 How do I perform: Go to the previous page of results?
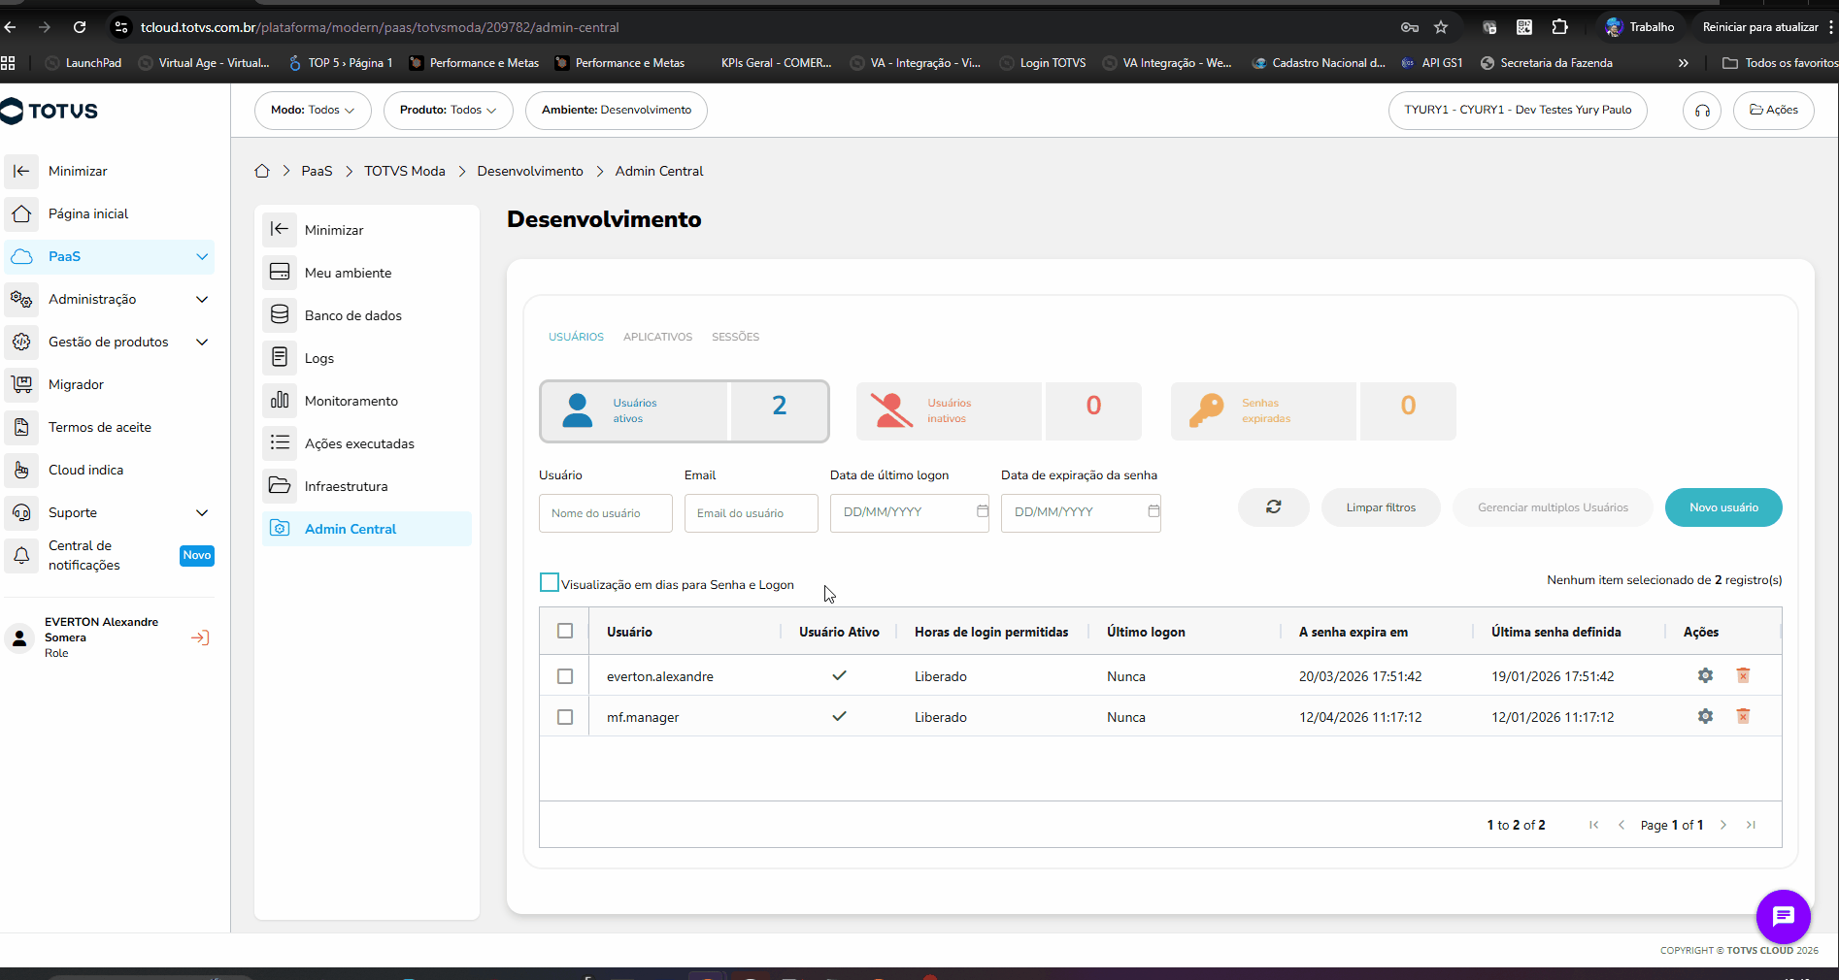pyautogui.click(x=1622, y=825)
